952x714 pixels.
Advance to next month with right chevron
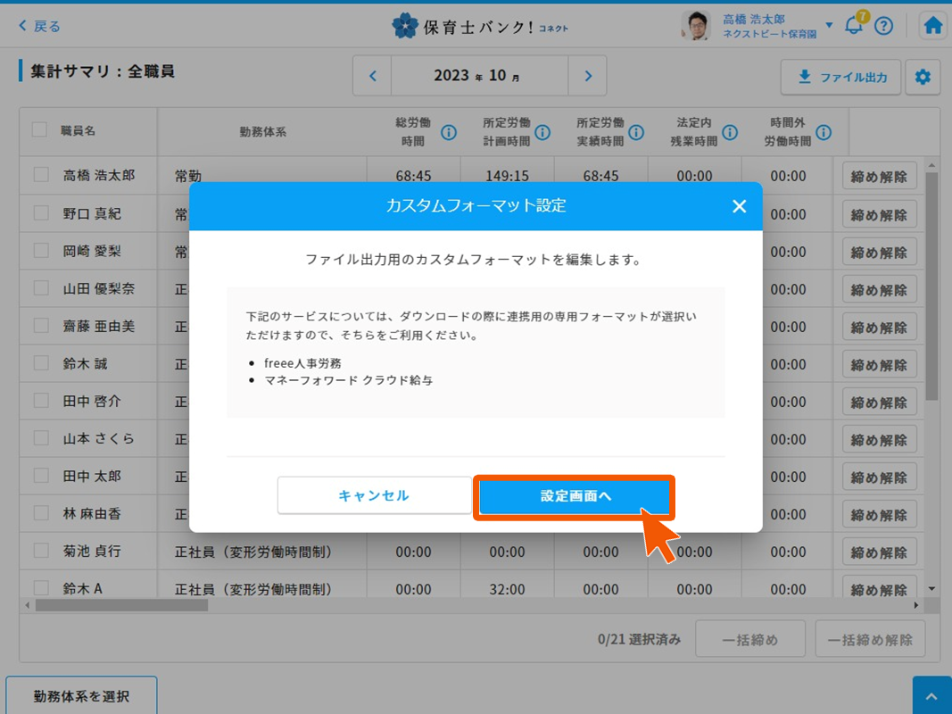tap(587, 76)
